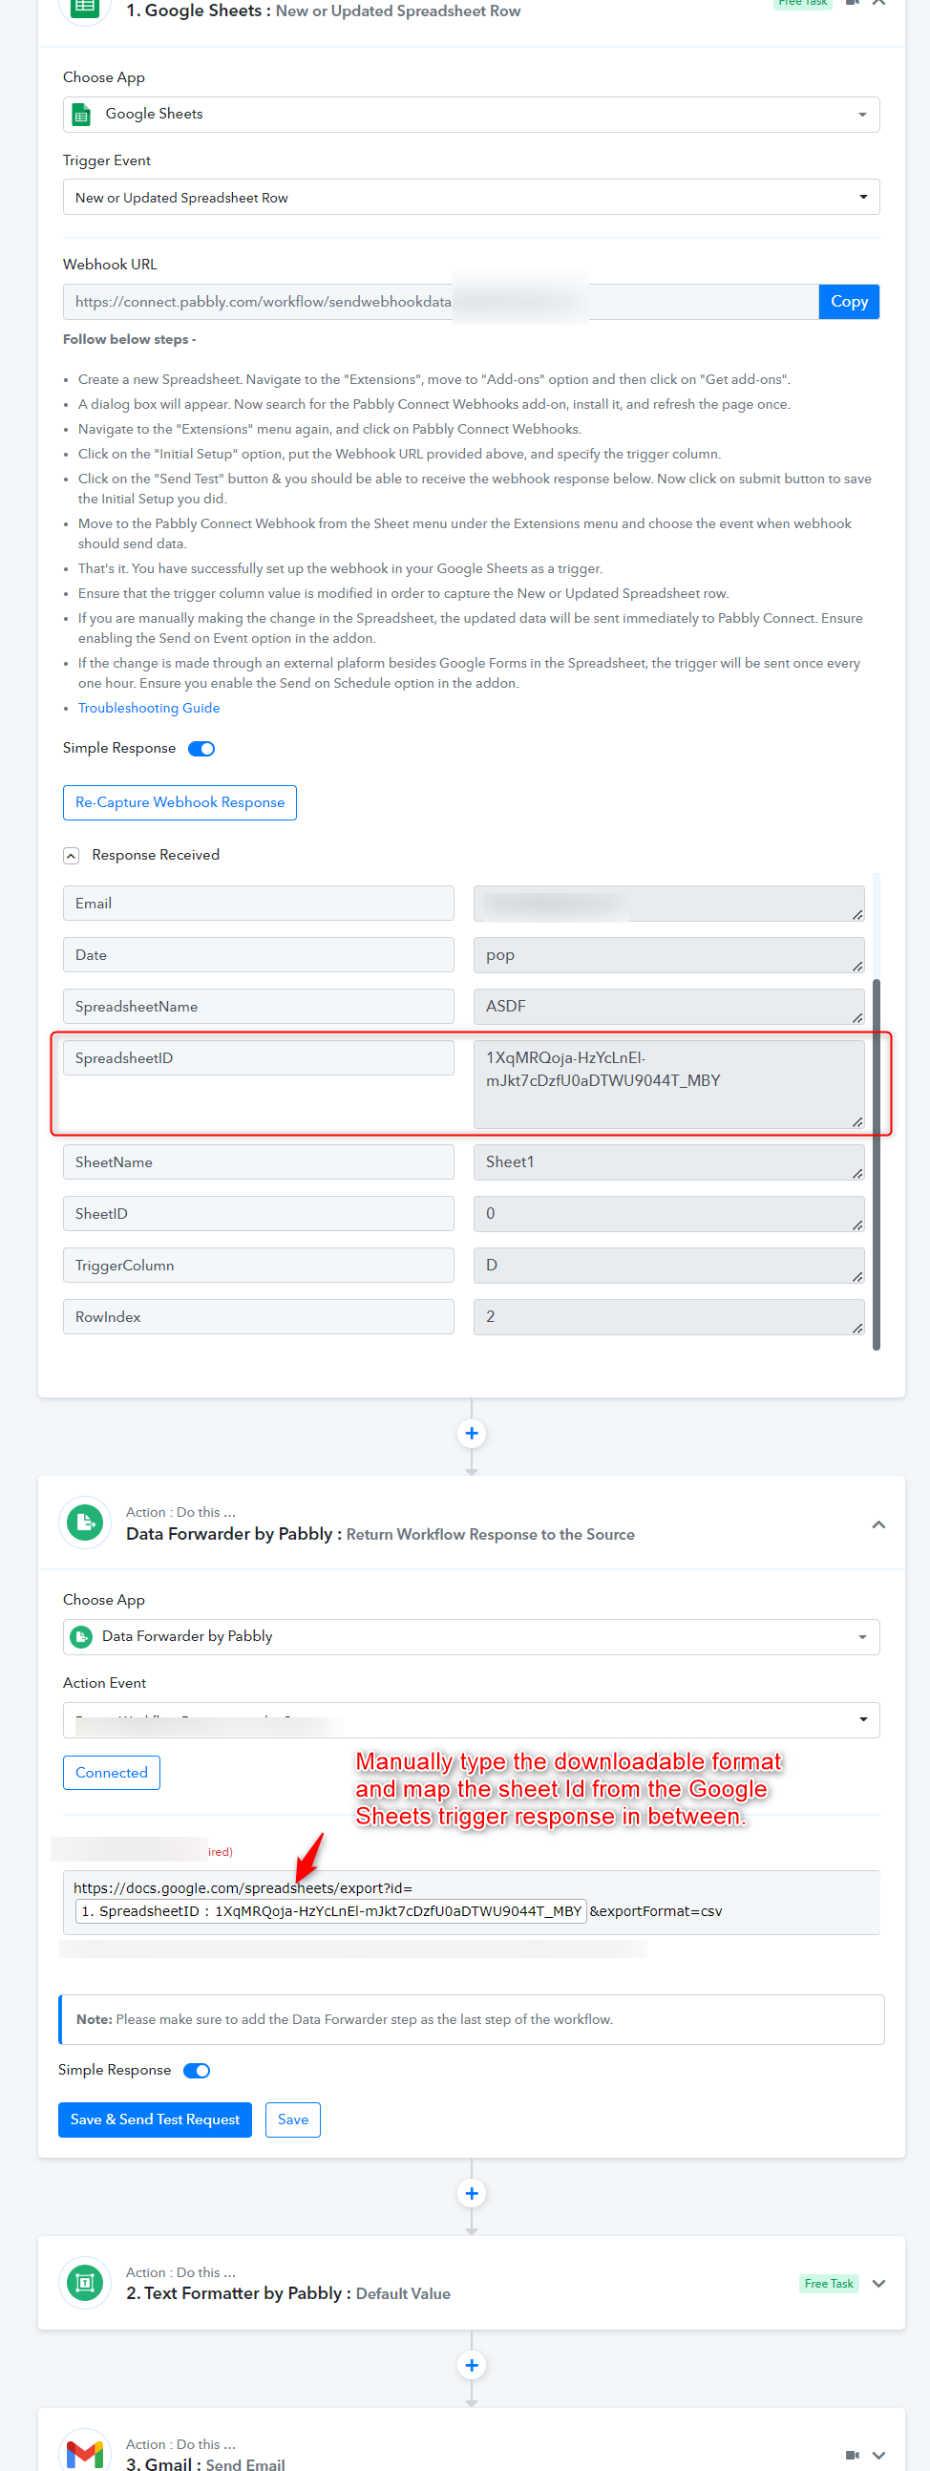
Task: Click the Connected button
Action: tap(111, 1773)
